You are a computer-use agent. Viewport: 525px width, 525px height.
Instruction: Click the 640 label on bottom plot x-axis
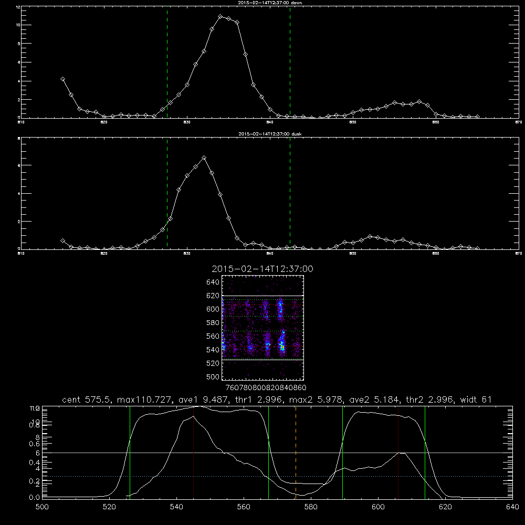tap(512, 507)
